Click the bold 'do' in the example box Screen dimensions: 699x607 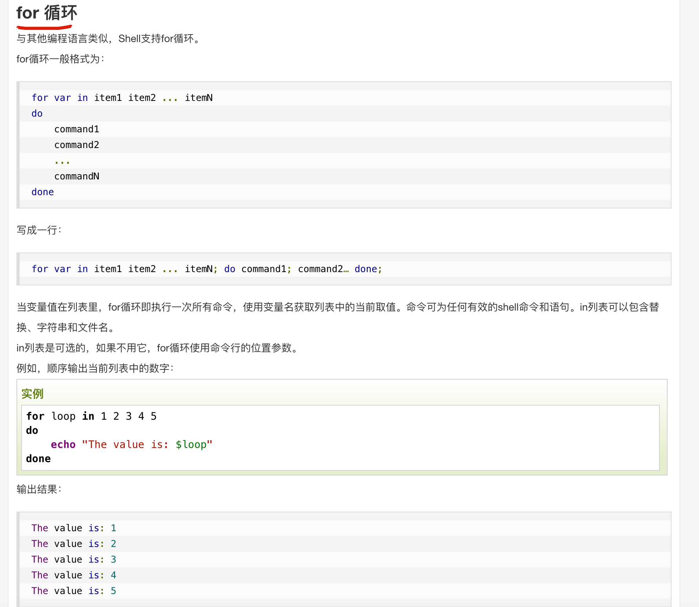coord(32,430)
